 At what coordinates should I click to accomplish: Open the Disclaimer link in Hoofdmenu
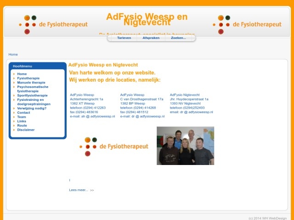pyautogui.click(x=26, y=130)
